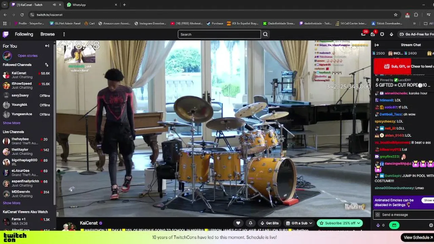This screenshot has height=244, width=434.
Task: Open Fanta +1 recommended channel
Action: tap(26, 221)
